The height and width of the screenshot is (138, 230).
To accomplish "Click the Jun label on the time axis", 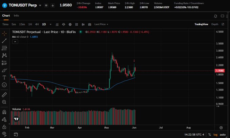I will [x=134, y=127].
